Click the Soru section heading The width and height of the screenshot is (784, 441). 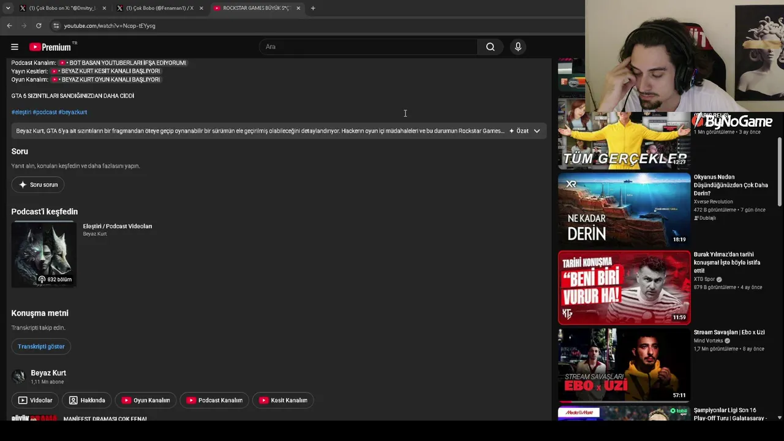(x=20, y=151)
